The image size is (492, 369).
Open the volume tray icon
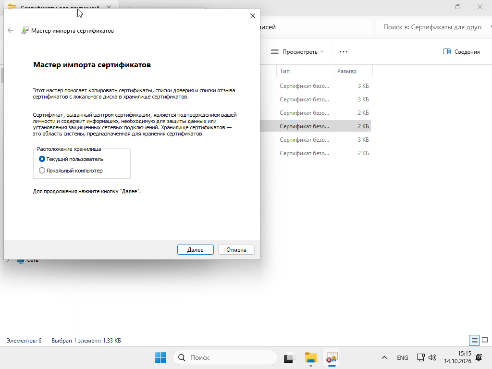click(432, 357)
